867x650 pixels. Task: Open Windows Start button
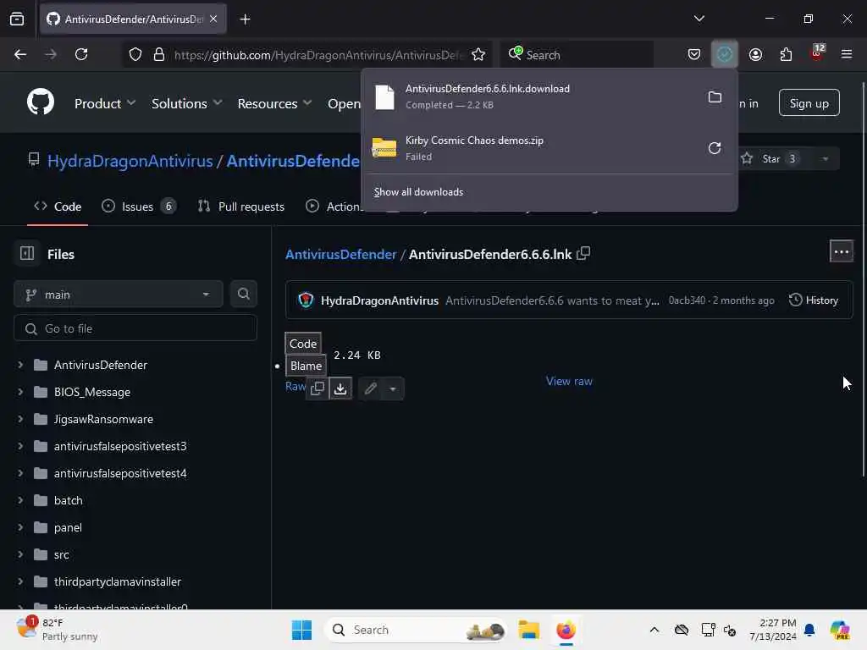(x=302, y=630)
